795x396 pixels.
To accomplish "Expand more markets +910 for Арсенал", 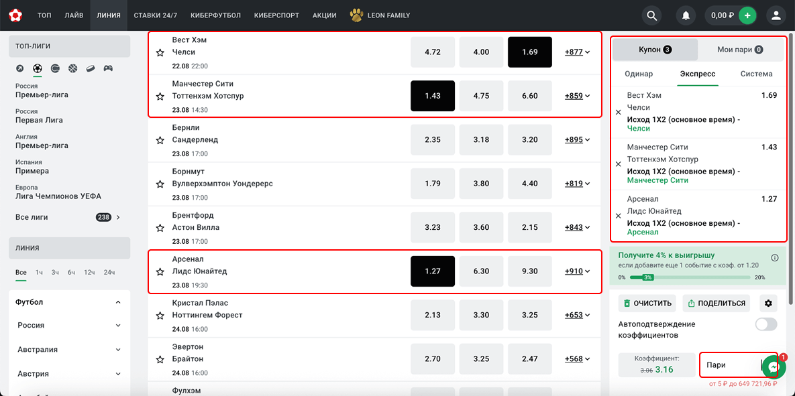I will click(578, 271).
